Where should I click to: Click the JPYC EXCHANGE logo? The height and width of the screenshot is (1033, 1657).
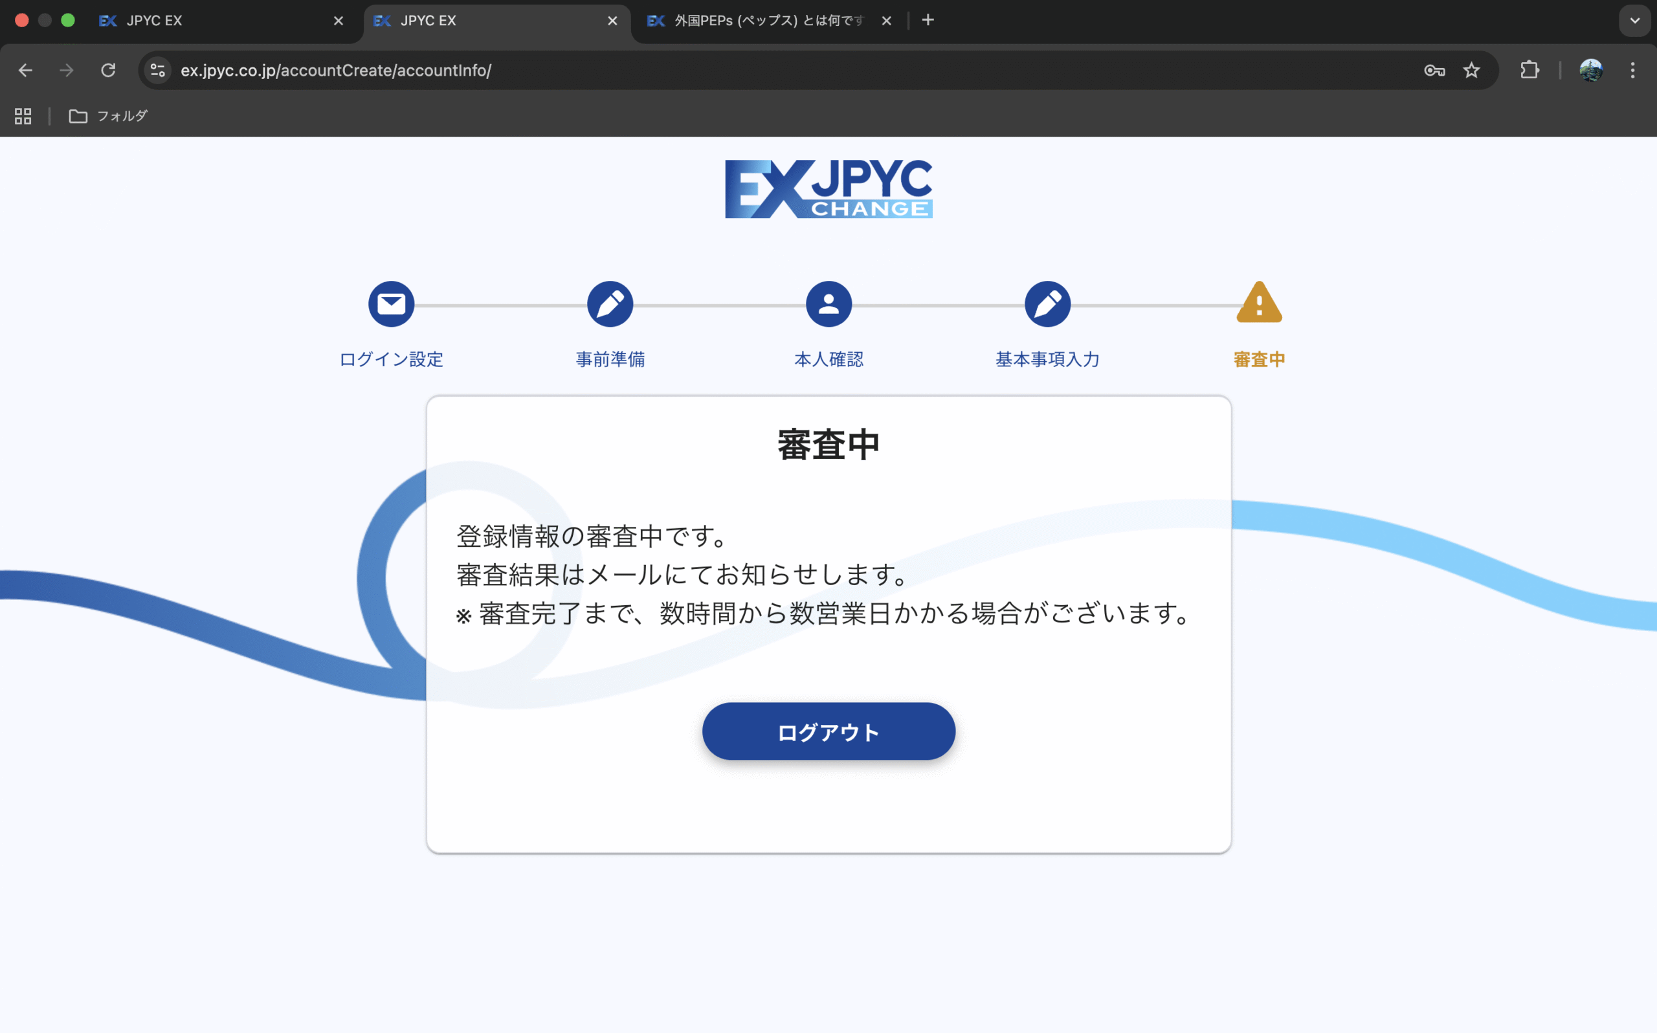[x=828, y=189]
